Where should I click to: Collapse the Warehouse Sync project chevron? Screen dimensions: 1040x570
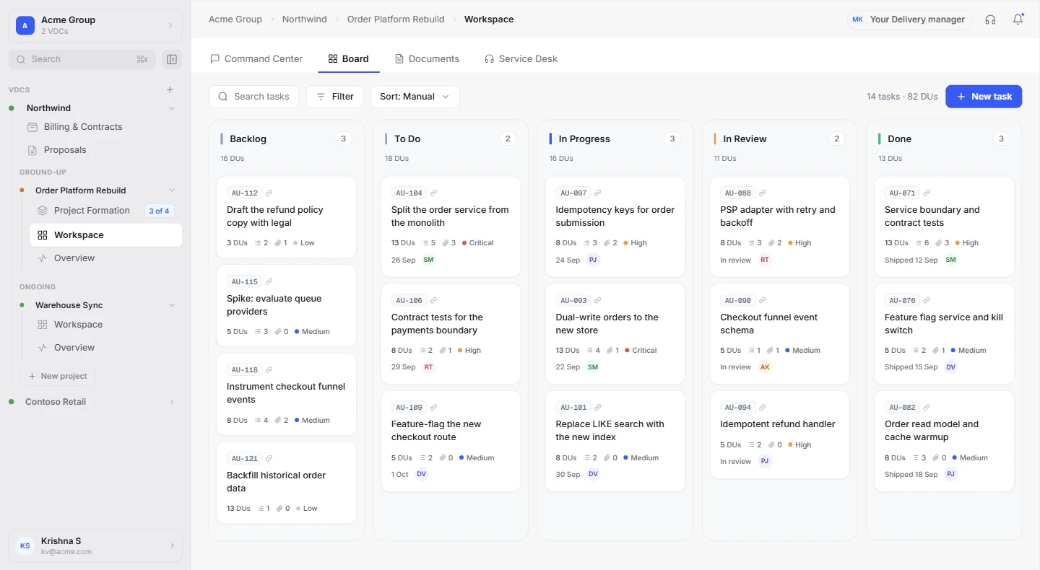pyautogui.click(x=171, y=305)
